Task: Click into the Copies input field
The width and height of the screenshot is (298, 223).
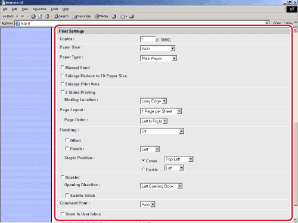Action: click(148, 39)
